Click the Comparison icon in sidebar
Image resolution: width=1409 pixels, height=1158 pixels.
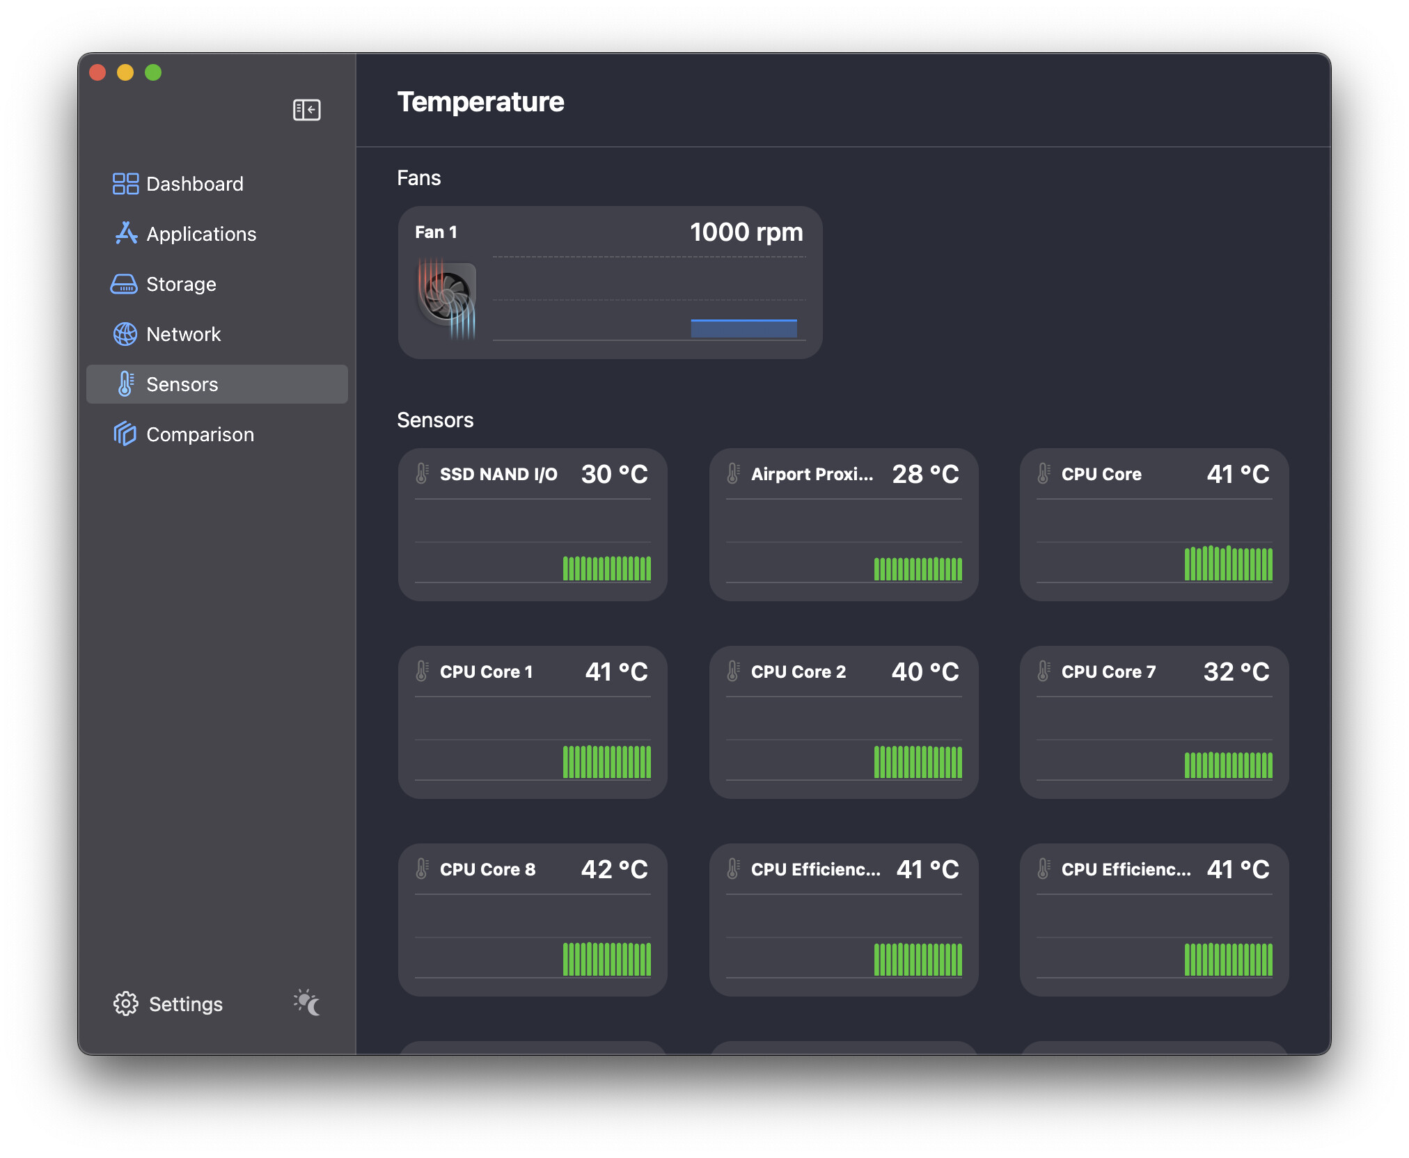pyautogui.click(x=125, y=434)
